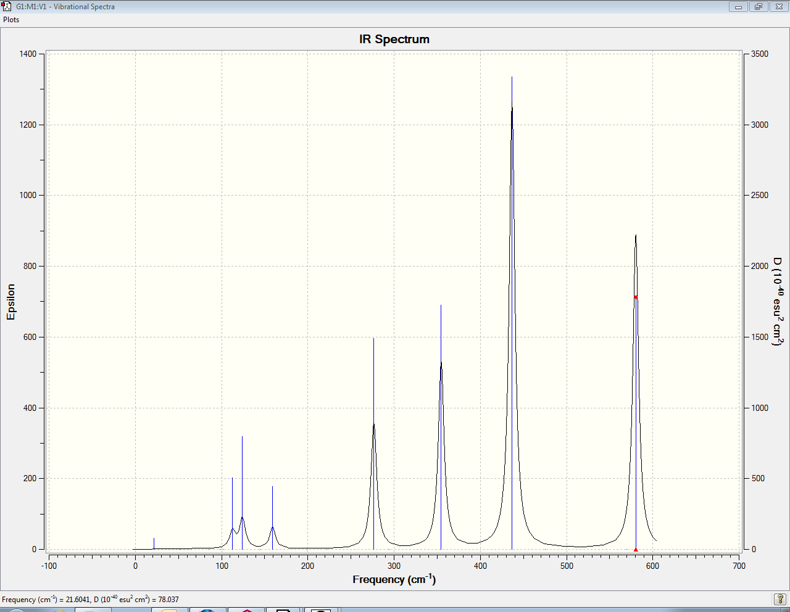Minimize the Vibrational Spectra window
This screenshot has height=612, width=790.
tap(738, 7)
